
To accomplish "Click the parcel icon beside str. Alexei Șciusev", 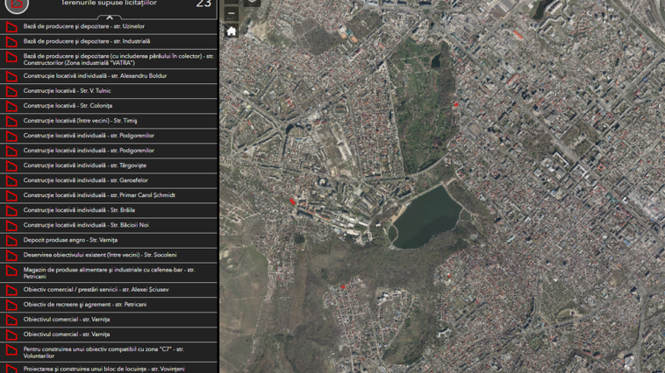I will point(11,290).
